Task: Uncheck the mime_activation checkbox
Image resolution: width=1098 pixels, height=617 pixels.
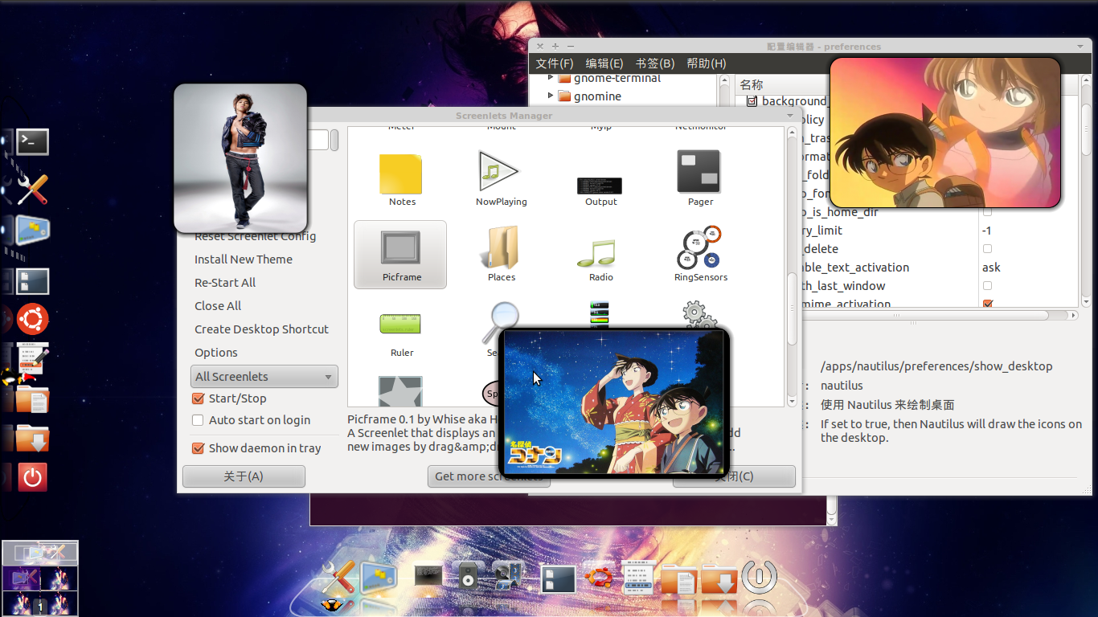Action: 987,304
